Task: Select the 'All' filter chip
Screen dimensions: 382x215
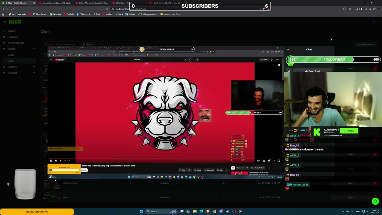Action: (233, 168)
